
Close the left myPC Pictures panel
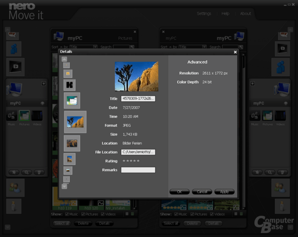(x=135, y=32)
